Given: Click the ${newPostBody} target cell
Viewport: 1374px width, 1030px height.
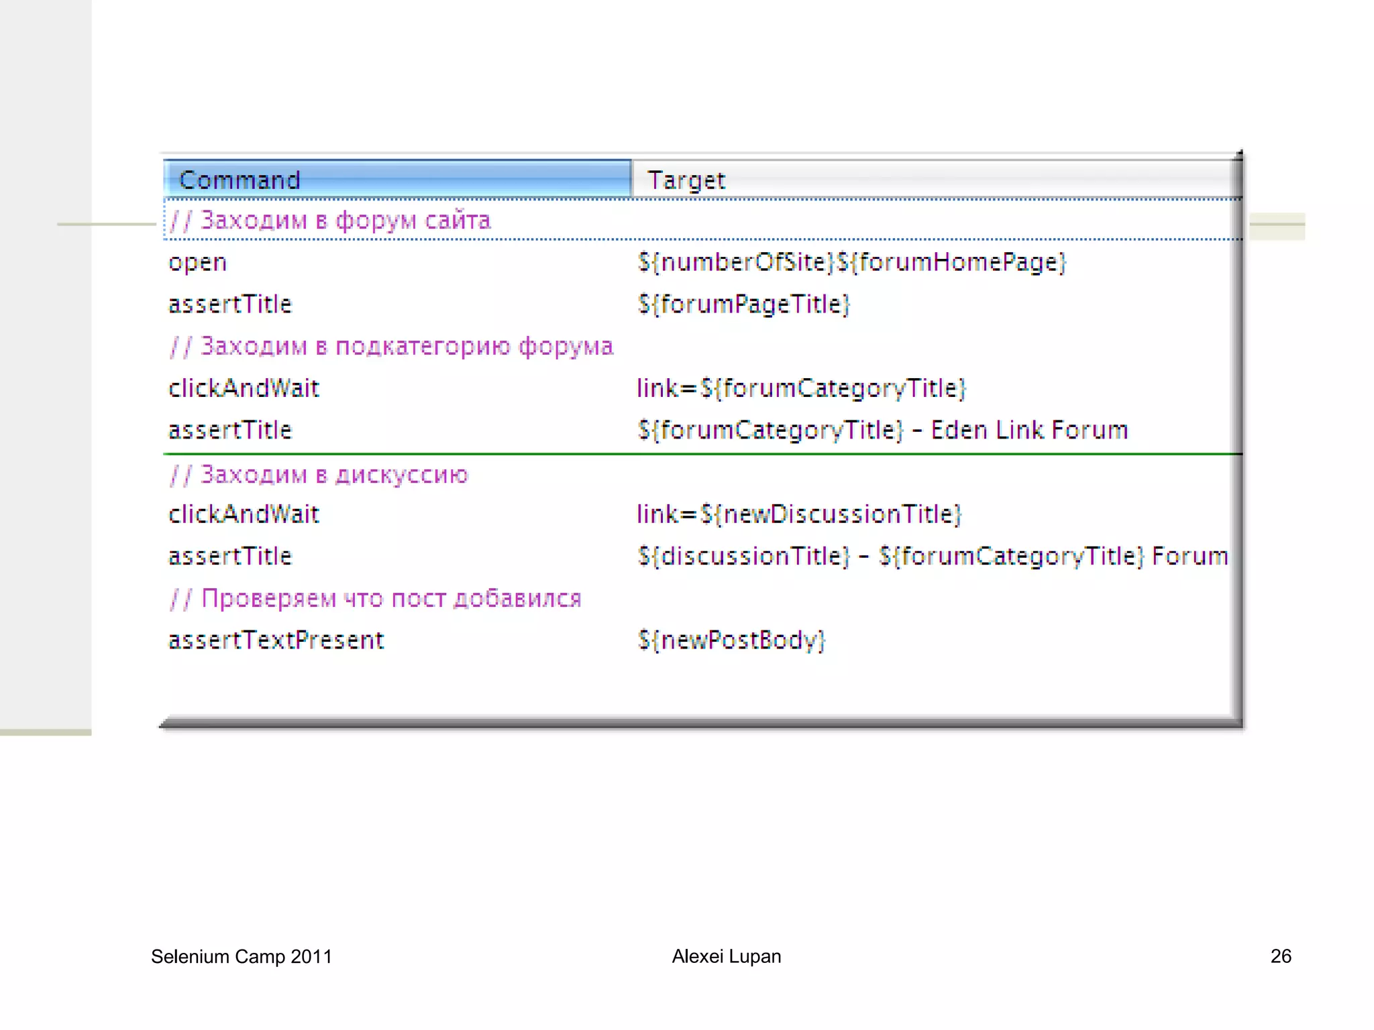Looking at the screenshot, I should (x=731, y=640).
